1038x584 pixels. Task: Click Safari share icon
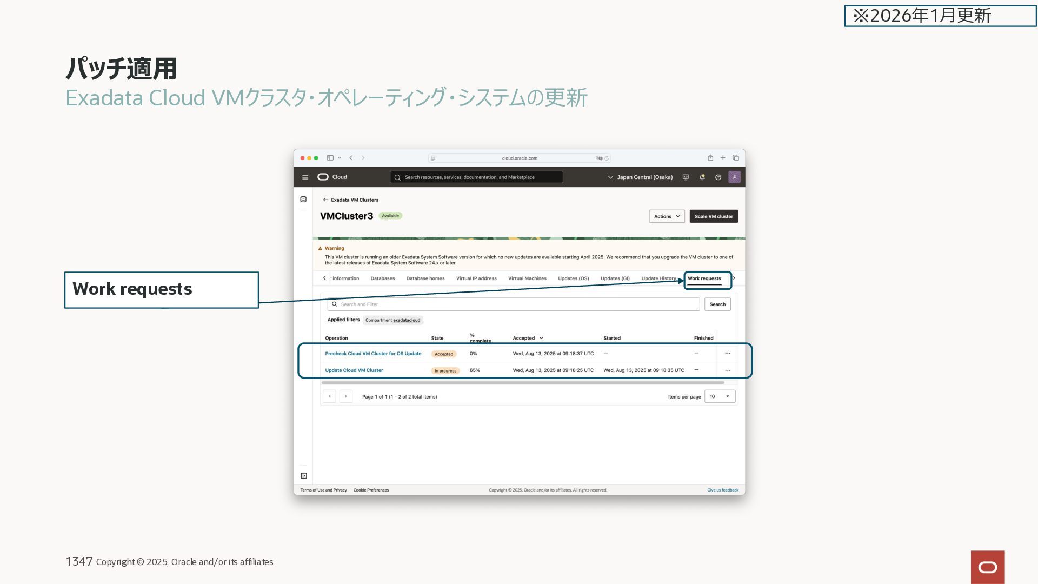[x=710, y=158]
